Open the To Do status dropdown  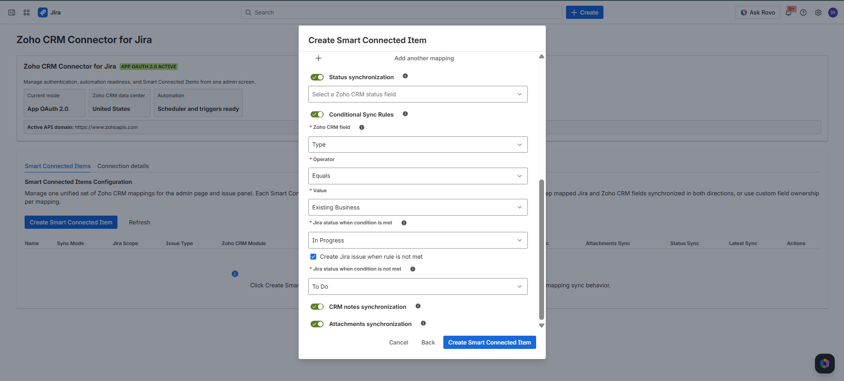[x=418, y=286]
